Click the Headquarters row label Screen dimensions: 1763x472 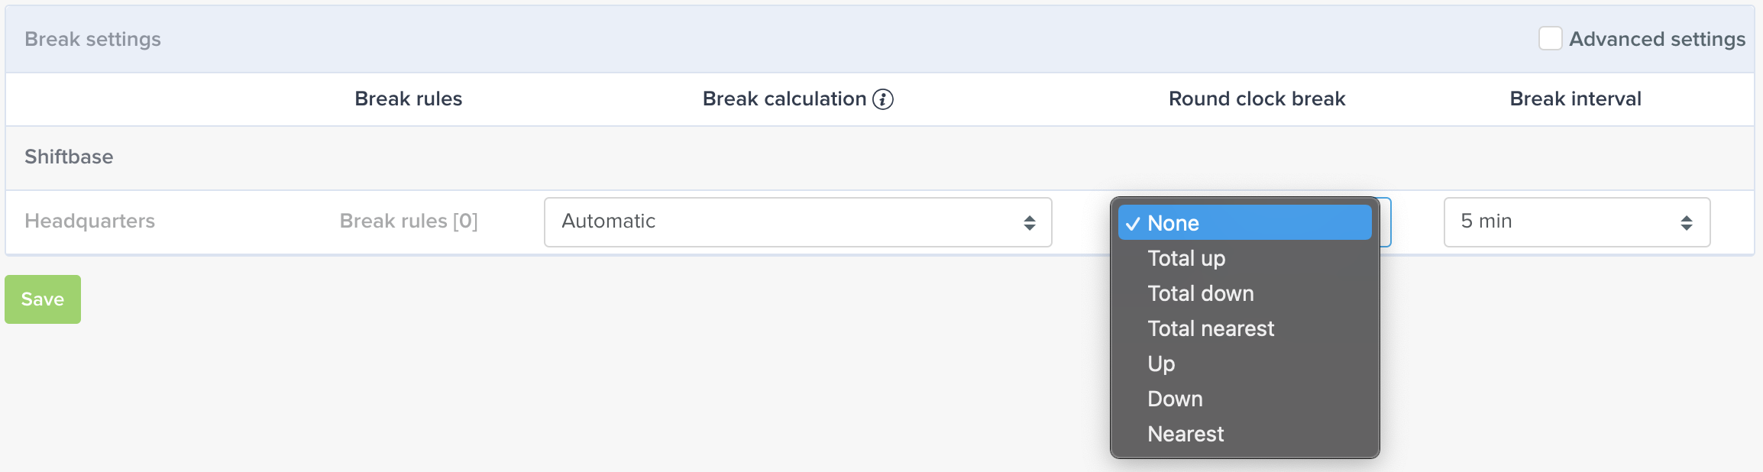click(89, 221)
